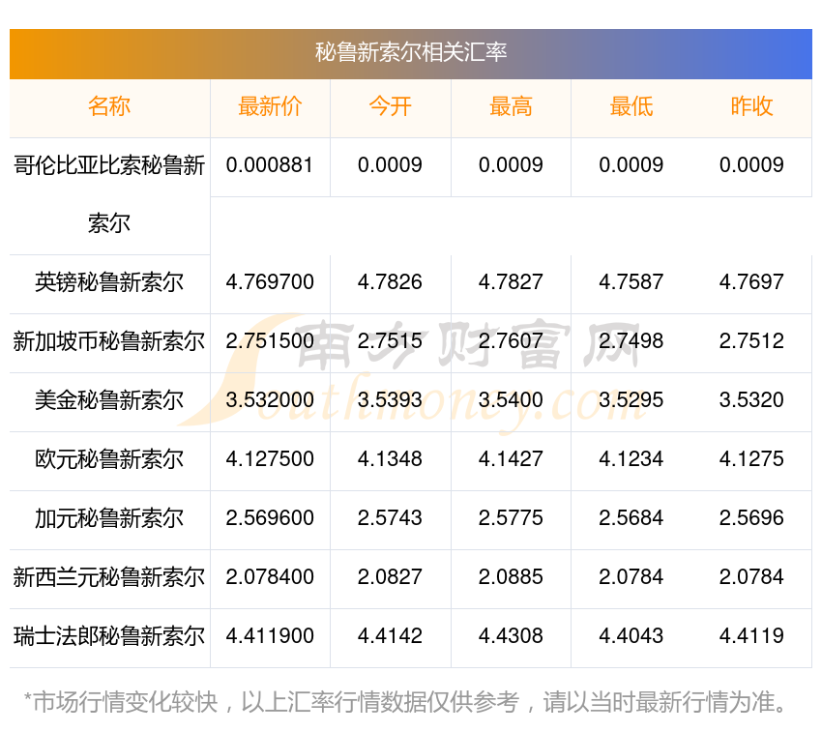Click the latest price 3.532000
This screenshot has width=822, height=732.
pos(270,400)
